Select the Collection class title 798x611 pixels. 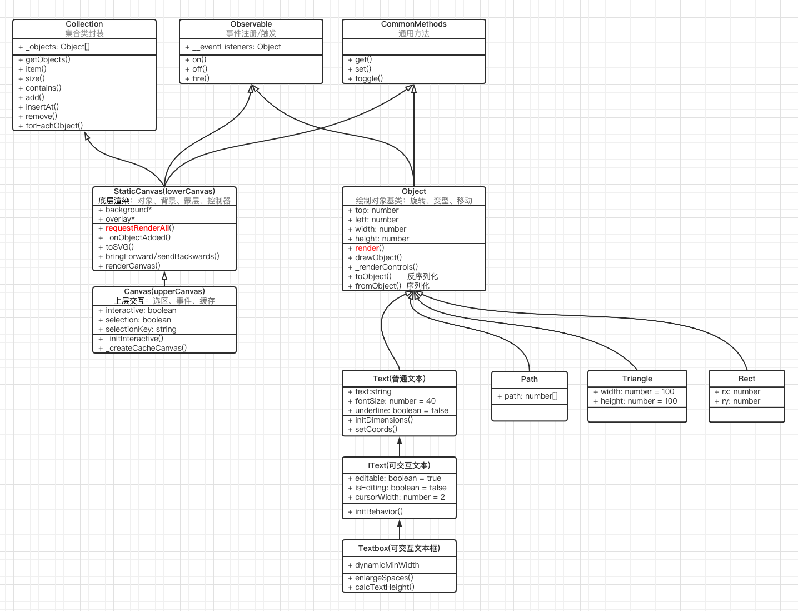pyautogui.click(x=84, y=24)
